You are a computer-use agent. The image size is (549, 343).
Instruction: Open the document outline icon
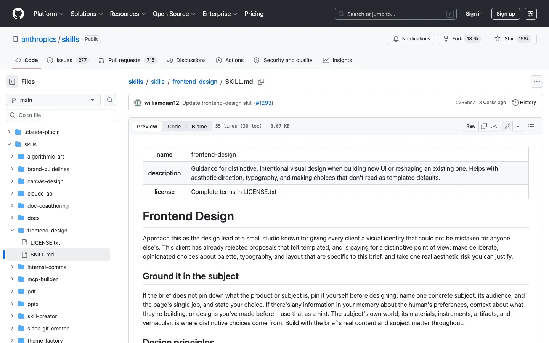point(531,126)
